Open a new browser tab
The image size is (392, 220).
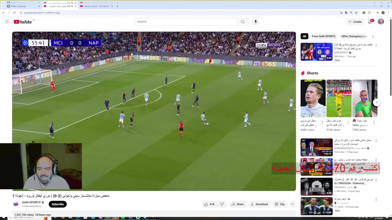click(118, 6)
